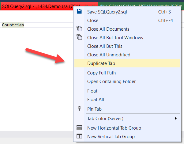Click the New Horizontal Tab Group icon

point(79,128)
